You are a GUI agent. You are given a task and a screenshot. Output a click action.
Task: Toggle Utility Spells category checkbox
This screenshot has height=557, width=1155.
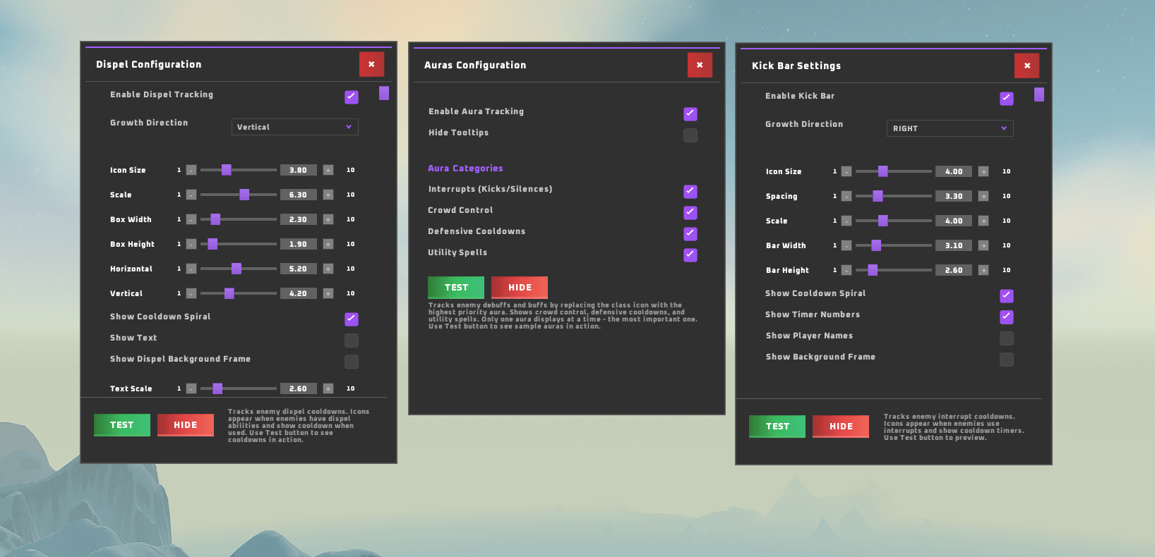[690, 255]
